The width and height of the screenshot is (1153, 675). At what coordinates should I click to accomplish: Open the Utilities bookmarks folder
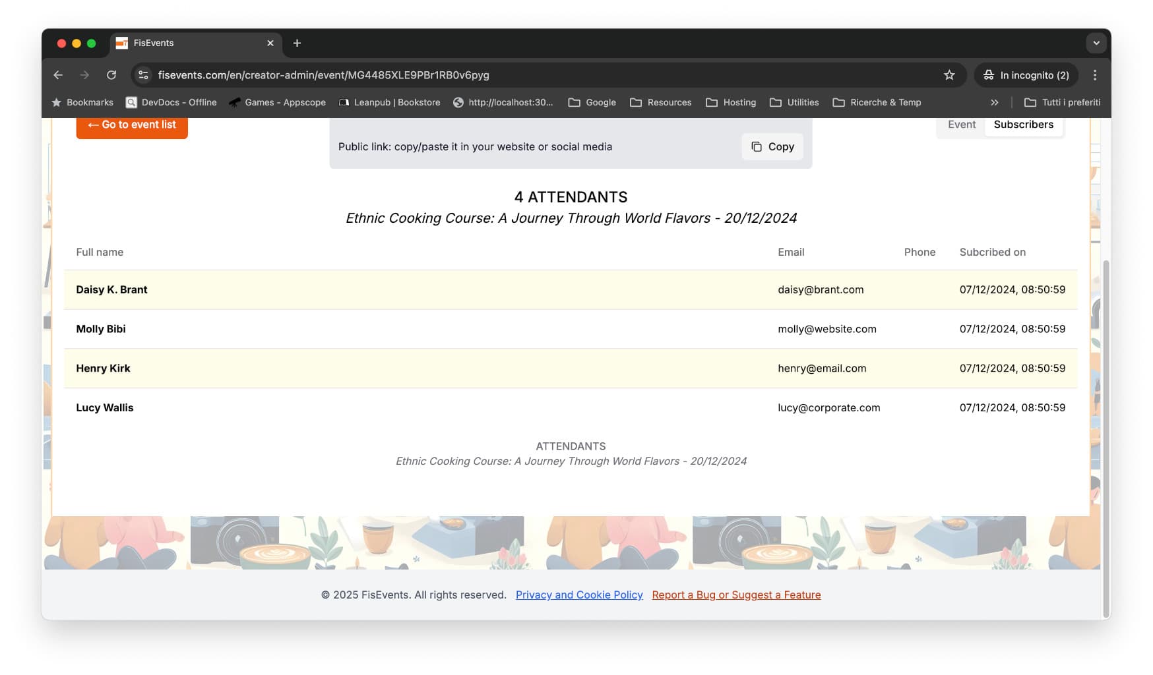click(x=794, y=102)
